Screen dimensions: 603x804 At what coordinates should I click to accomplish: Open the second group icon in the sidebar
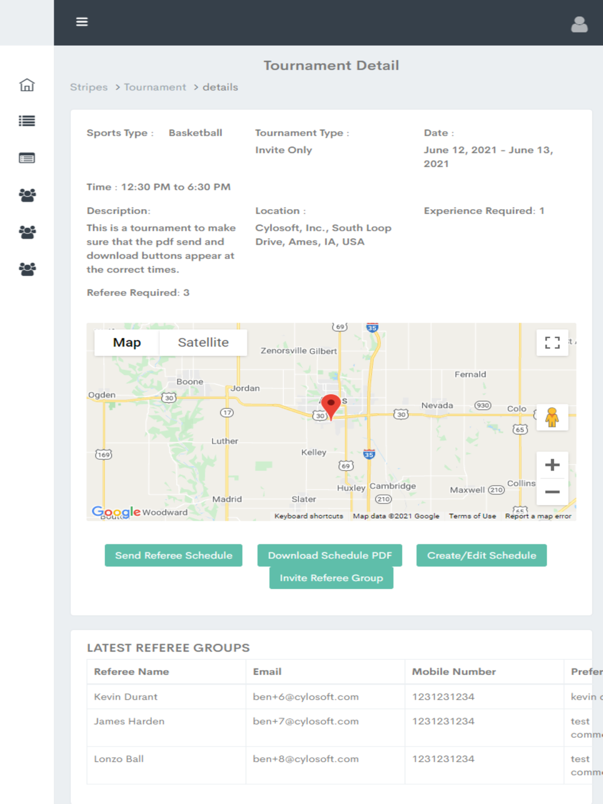pos(27,231)
